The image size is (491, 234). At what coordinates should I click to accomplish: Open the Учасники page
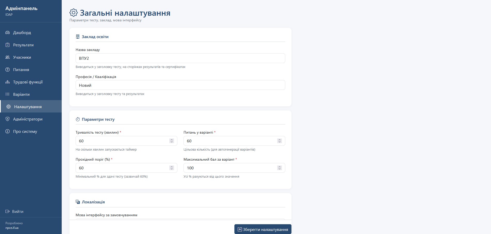pyautogui.click(x=31, y=57)
